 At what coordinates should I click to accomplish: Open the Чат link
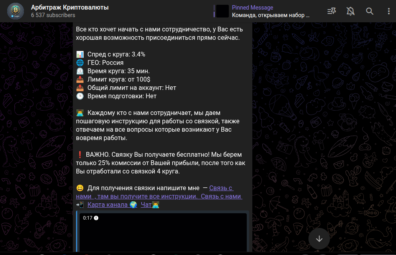click(146, 204)
